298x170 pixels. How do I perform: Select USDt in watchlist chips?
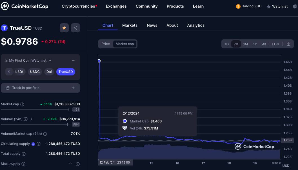tap(19, 72)
